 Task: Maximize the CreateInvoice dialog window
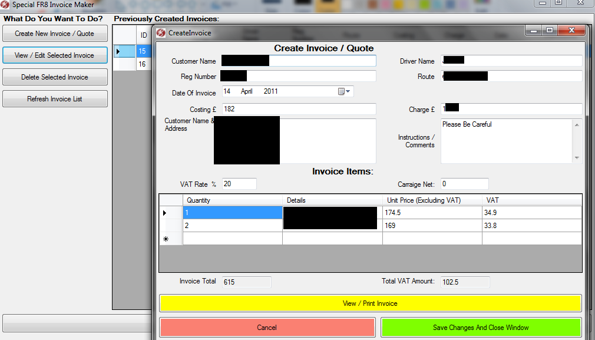pos(550,31)
